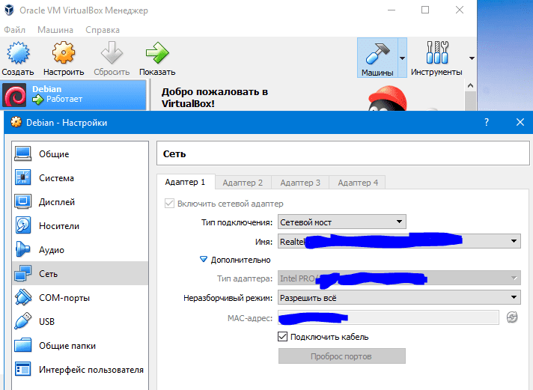Regenerate MAC address with refresh icon
Viewport: 533px width, 390px height.
point(512,317)
